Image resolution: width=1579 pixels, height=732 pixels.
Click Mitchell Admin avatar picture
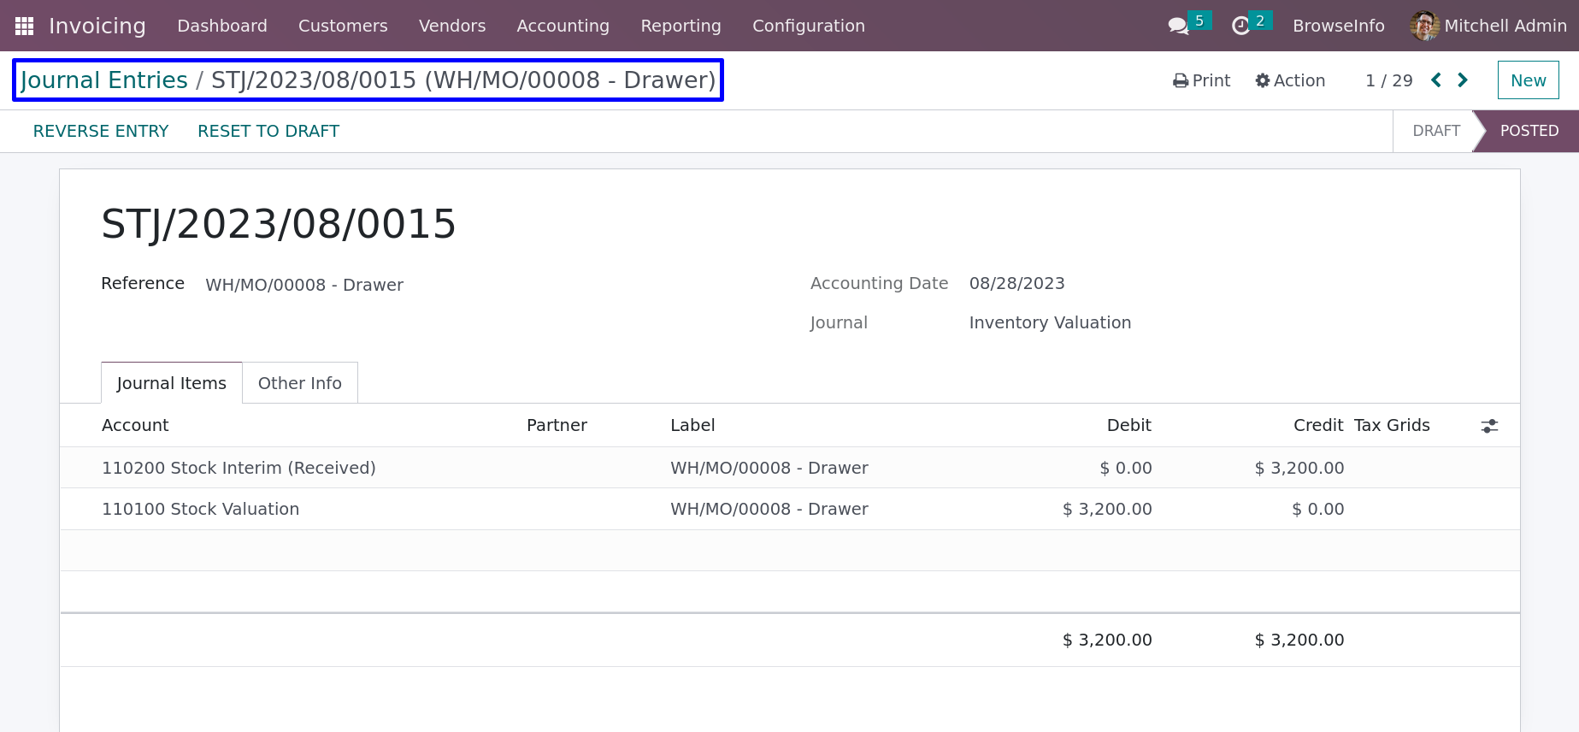[x=1424, y=26]
